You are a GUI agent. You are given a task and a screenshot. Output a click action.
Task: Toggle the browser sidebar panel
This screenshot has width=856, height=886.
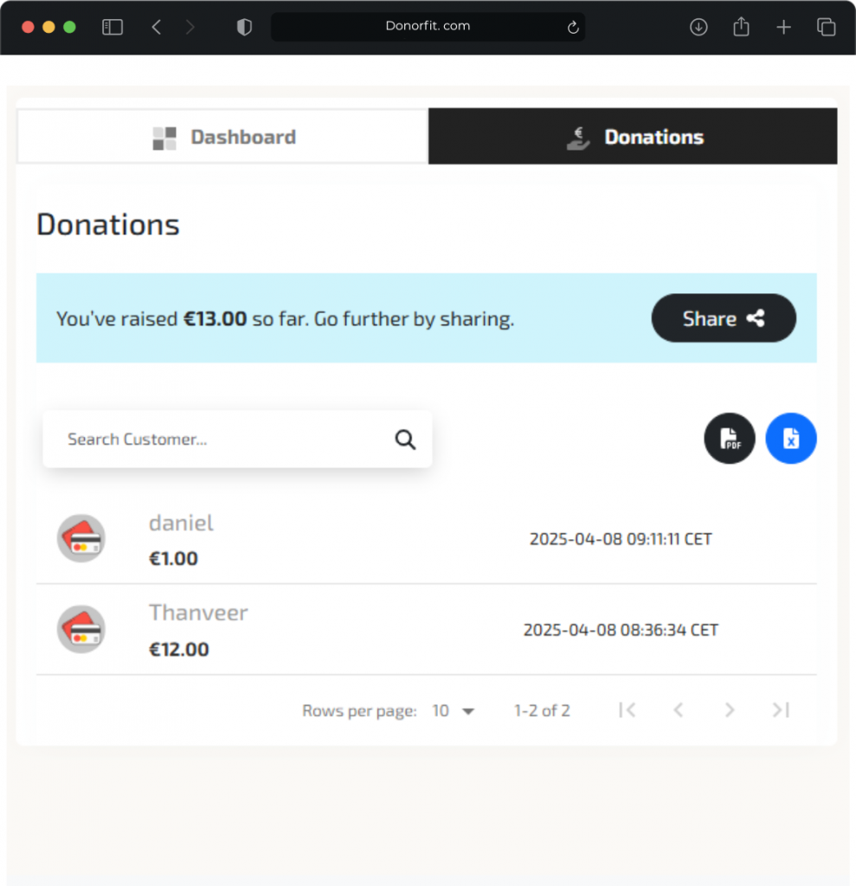113,28
